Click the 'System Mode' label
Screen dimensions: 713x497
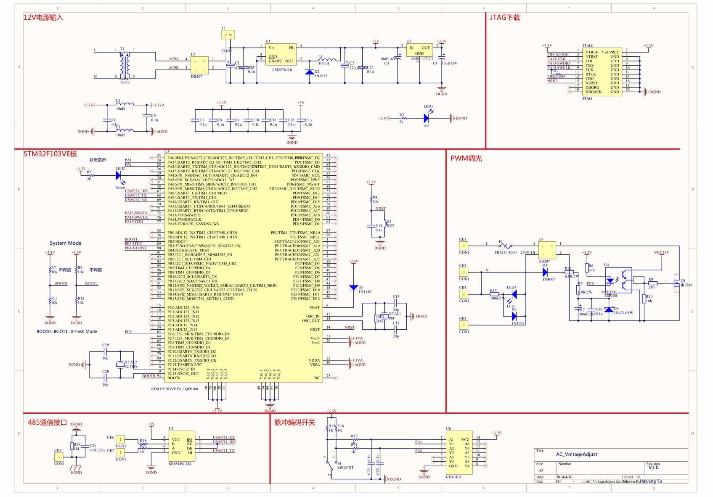66,243
